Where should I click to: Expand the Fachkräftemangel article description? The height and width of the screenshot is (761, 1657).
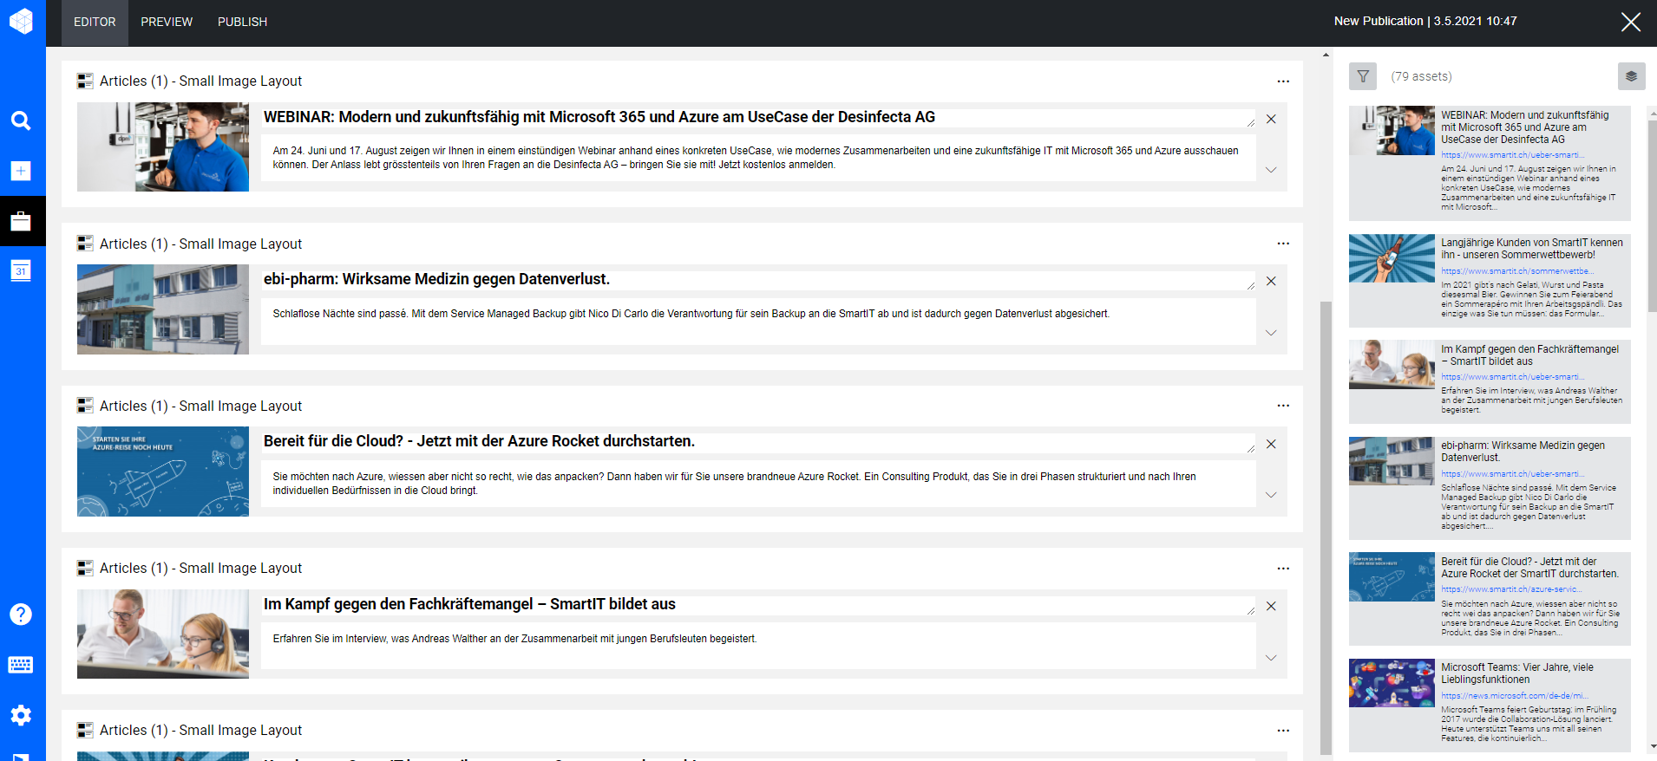click(1271, 658)
